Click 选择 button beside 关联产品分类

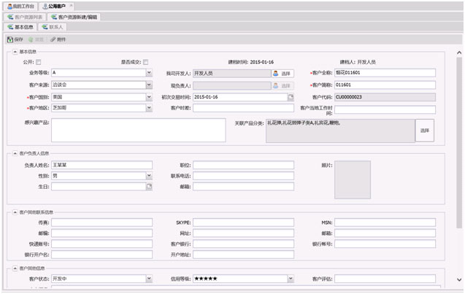(x=426, y=131)
